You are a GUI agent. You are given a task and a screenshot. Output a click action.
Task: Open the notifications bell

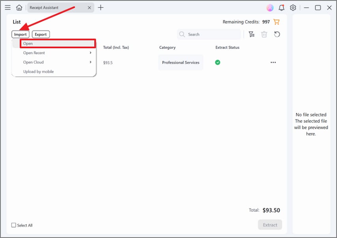pos(281,7)
